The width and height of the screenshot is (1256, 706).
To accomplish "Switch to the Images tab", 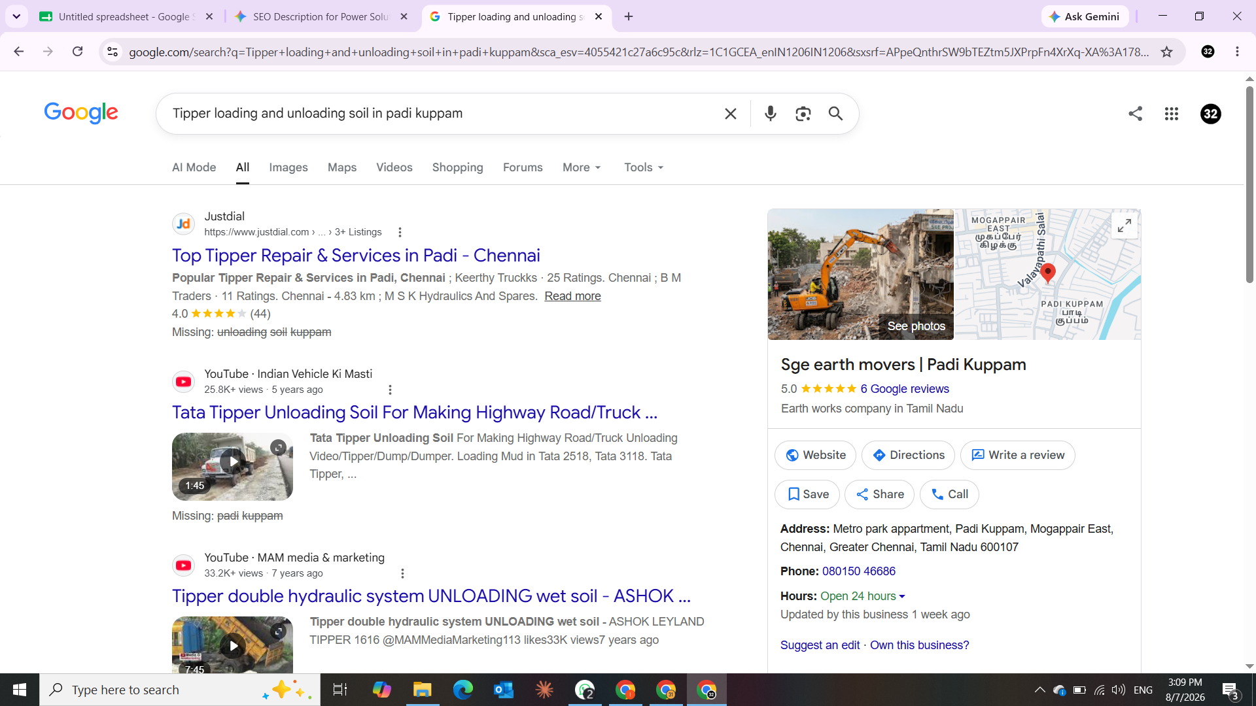I will click(288, 167).
